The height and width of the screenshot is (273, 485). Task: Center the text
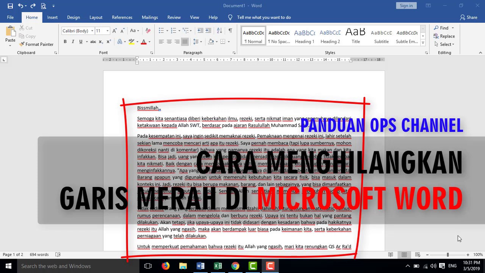169,42
